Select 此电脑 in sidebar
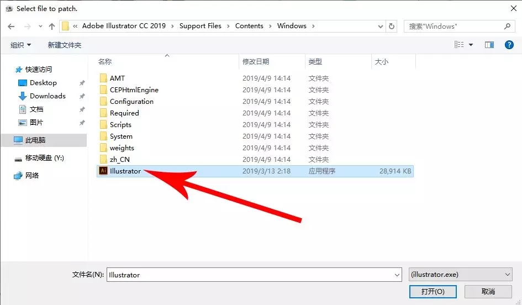Screen dimensions: 522x305 [x=44, y=140]
